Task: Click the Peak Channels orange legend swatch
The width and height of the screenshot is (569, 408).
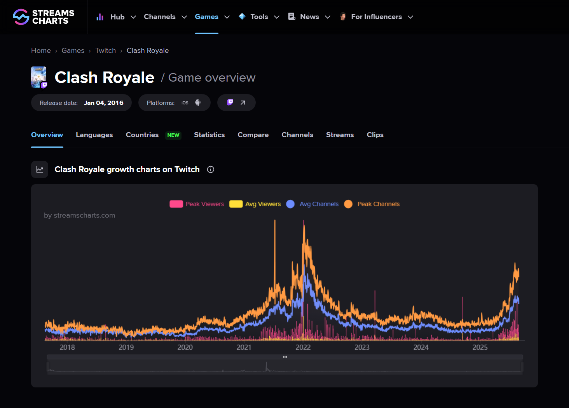Action: click(x=348, y=204)
